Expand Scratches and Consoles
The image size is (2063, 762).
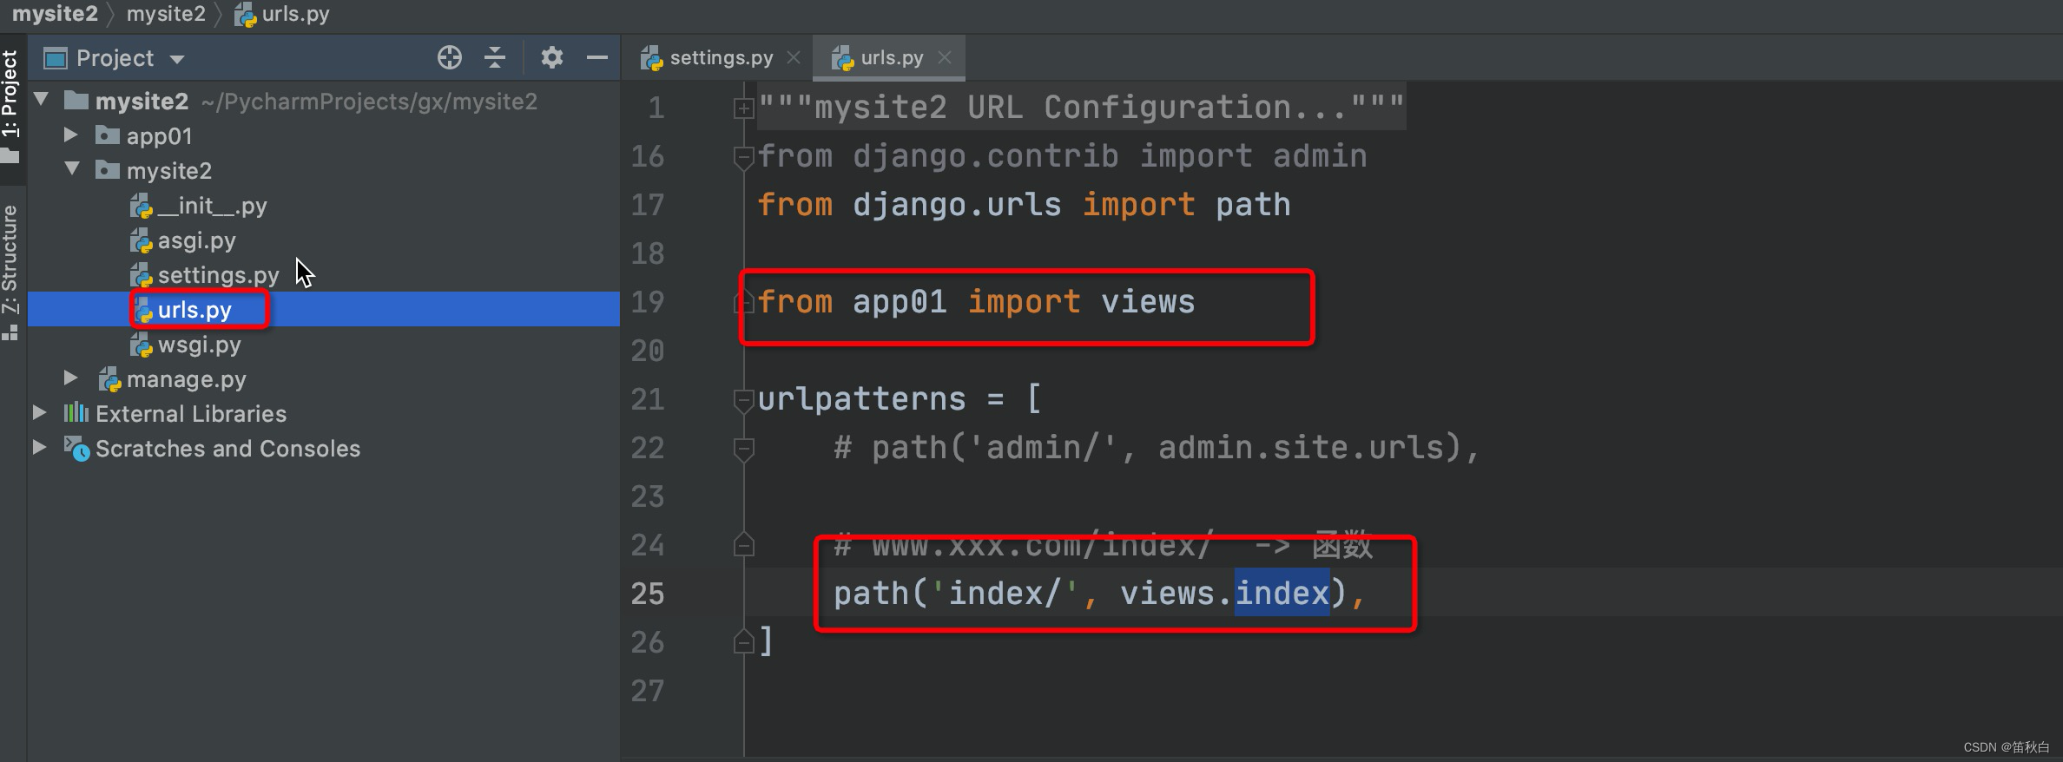(x=39, y=447)
